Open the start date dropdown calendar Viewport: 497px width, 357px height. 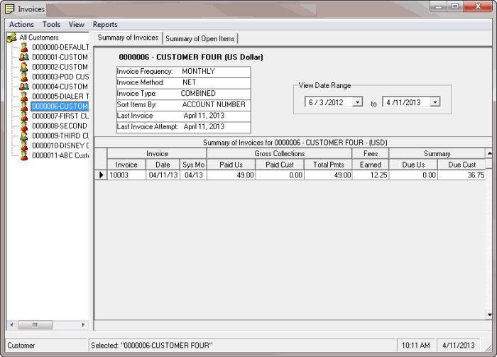coord(356,102)
